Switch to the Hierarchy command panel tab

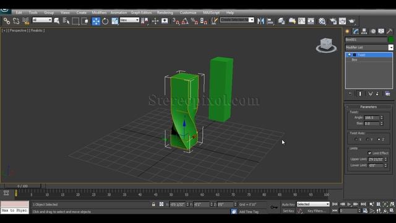click(364, 32)
